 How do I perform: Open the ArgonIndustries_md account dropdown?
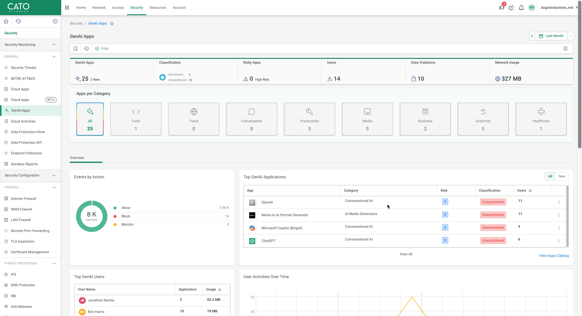(559, 8)
